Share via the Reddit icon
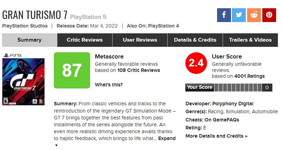Viewport: 282px width, 150px height. [254, 15]
